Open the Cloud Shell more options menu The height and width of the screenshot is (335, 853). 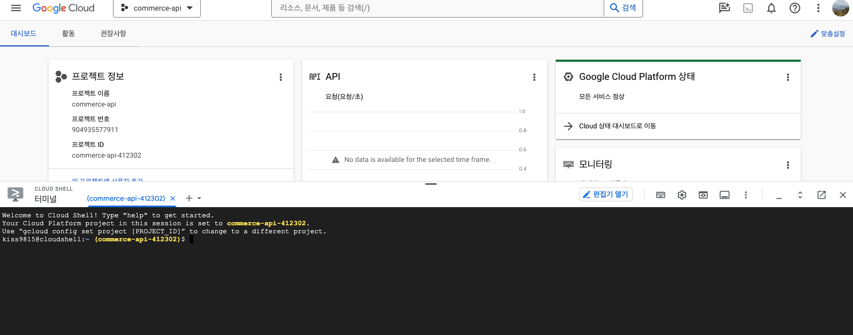(x=746, y=195)
